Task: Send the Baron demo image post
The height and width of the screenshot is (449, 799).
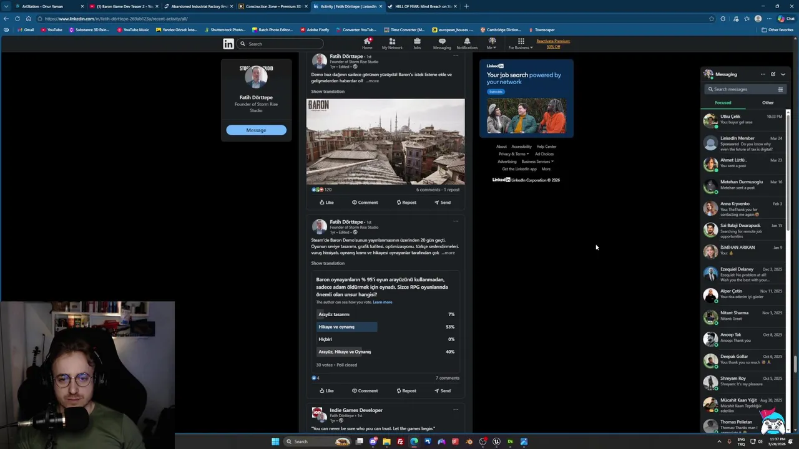Action: pos(442,202)
